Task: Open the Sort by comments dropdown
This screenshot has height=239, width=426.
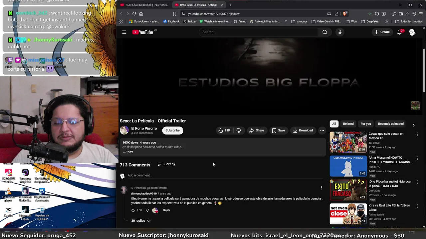Action: pos(166,164)
